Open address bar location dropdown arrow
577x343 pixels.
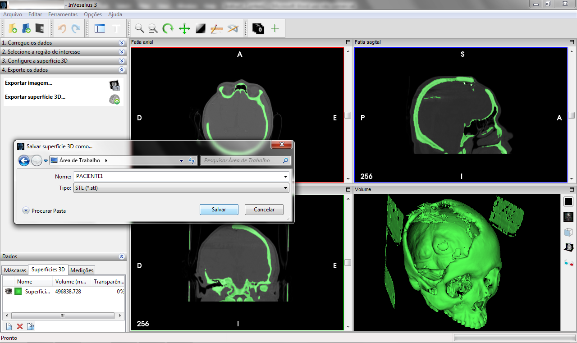182,160
